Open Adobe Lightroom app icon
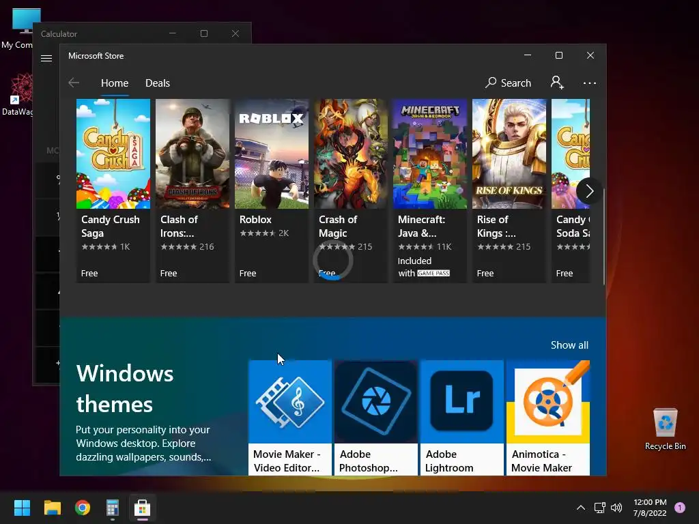This screenshot has width=699, height=524. pos(462,401)
